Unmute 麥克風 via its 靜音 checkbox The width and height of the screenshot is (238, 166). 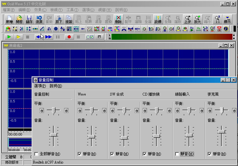point(210,154)
